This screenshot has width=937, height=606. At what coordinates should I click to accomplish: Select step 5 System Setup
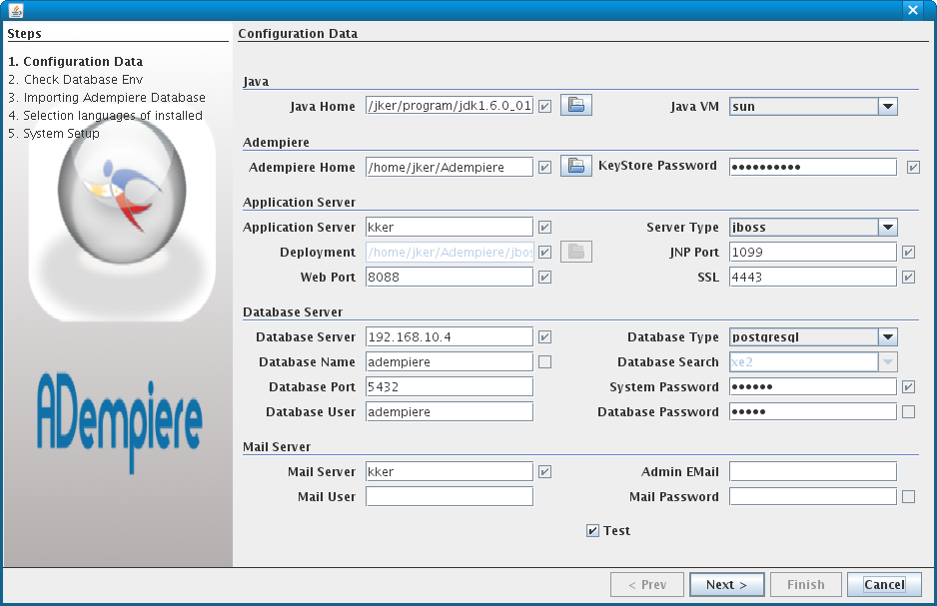pos(54,133)
